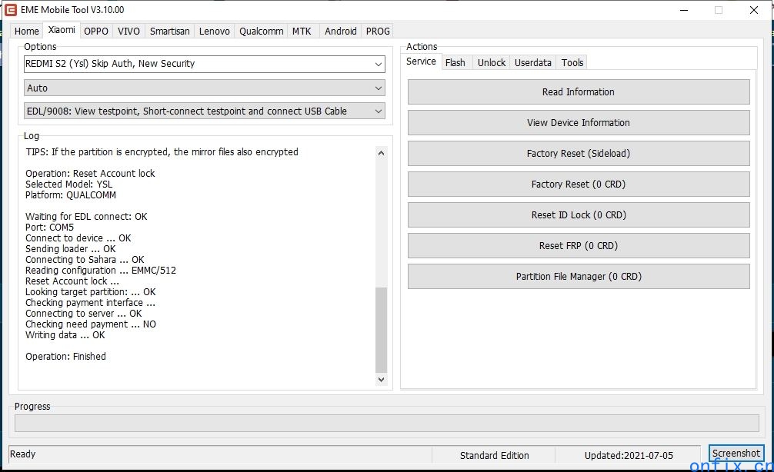
Task: Click the log scrollbar up arrow
Action: (x=381, y=153)
